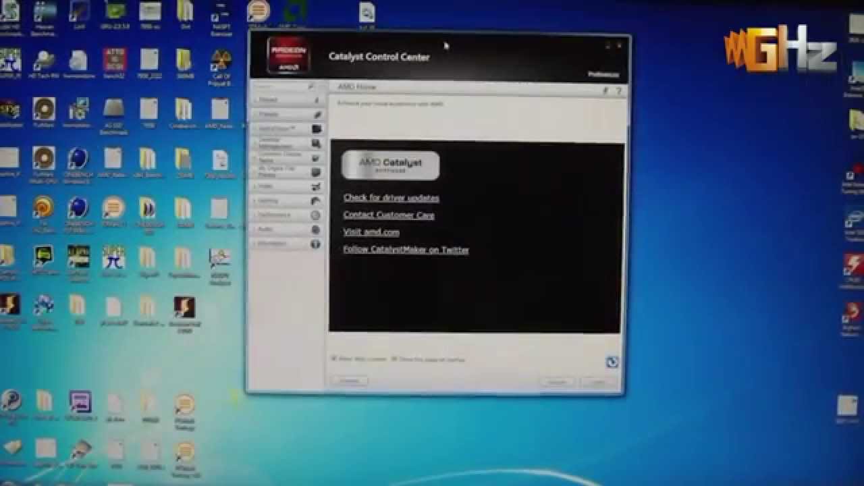Click the Audio speaker icon in sidebar
This screenshot has width=864, height=486.
[x=315, y=230]
